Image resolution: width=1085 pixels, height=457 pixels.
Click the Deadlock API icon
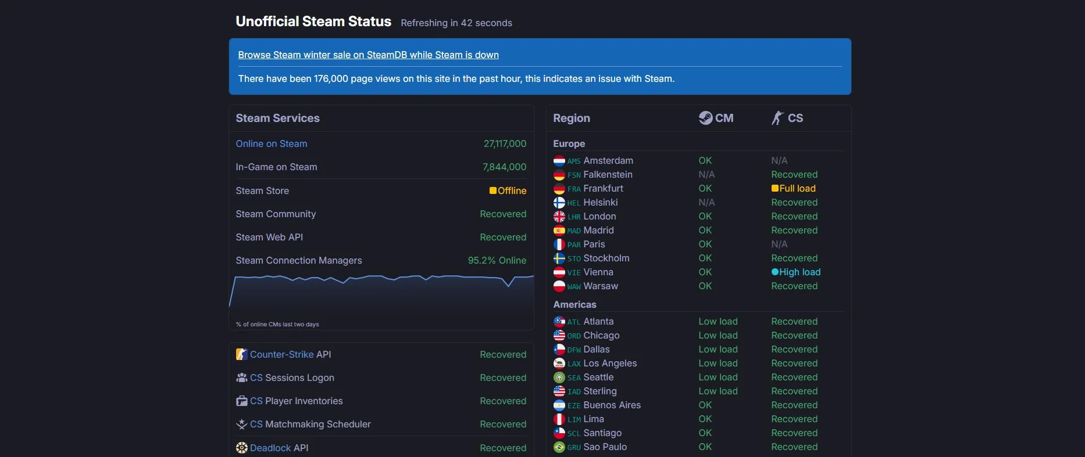point(241,448)
